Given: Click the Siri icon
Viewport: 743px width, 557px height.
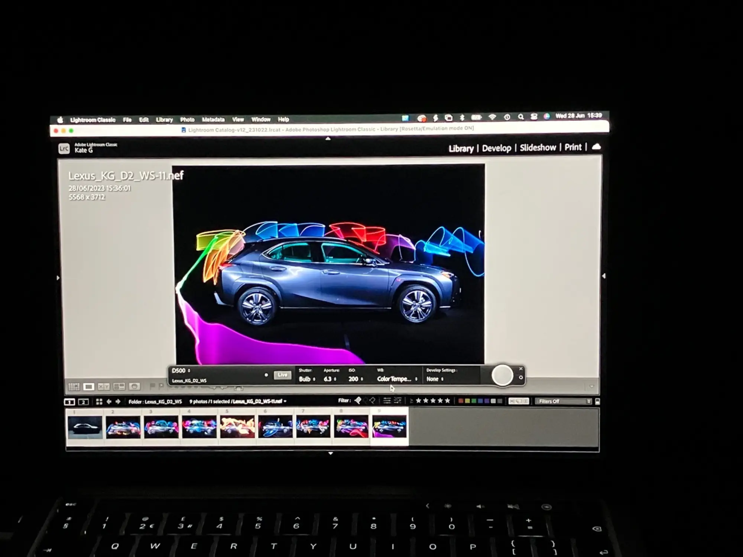Looking at the screenshot, I should [546, 116].
